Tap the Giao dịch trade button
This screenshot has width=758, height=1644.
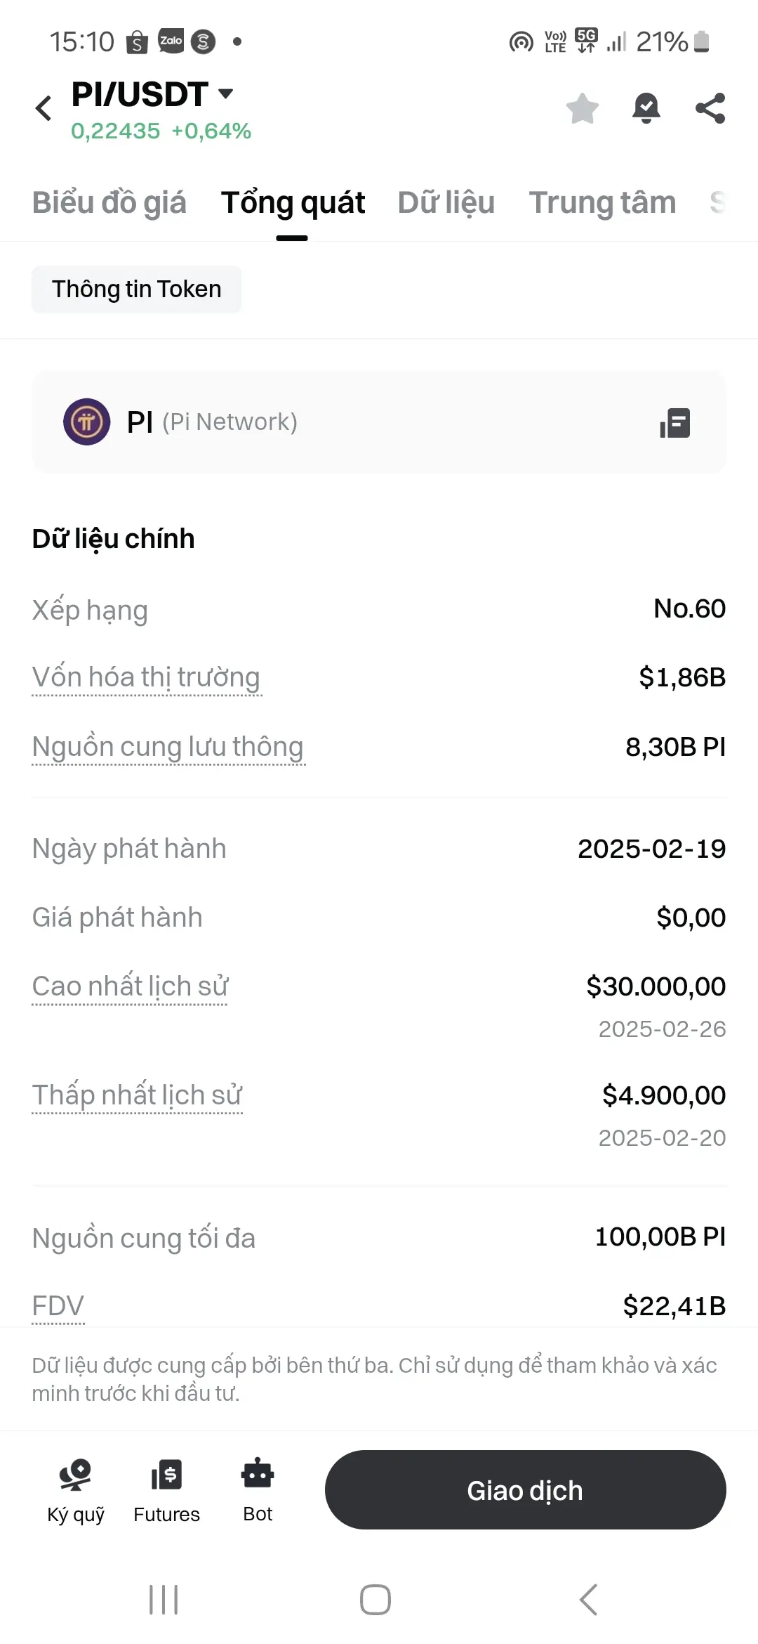525,1490
